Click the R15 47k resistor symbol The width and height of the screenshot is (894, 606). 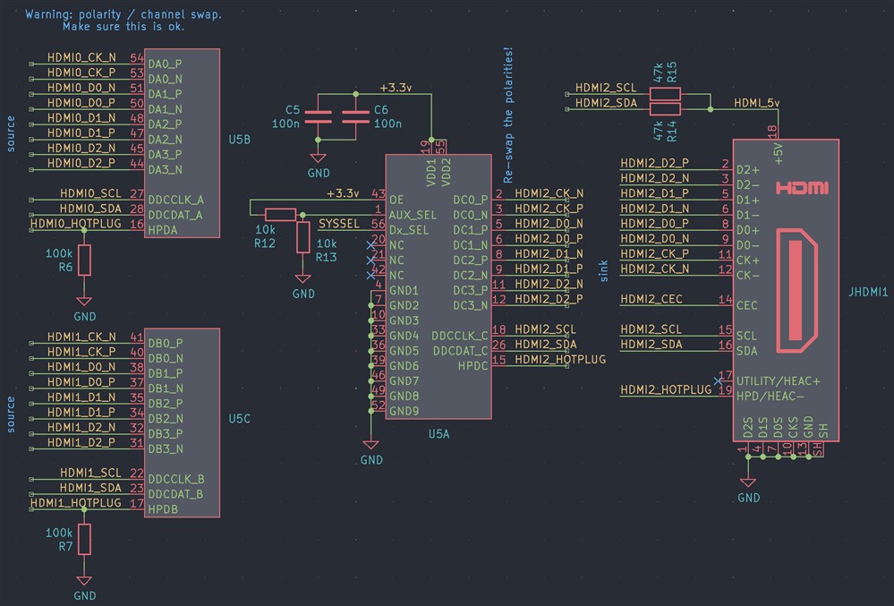tap(665, 94)
